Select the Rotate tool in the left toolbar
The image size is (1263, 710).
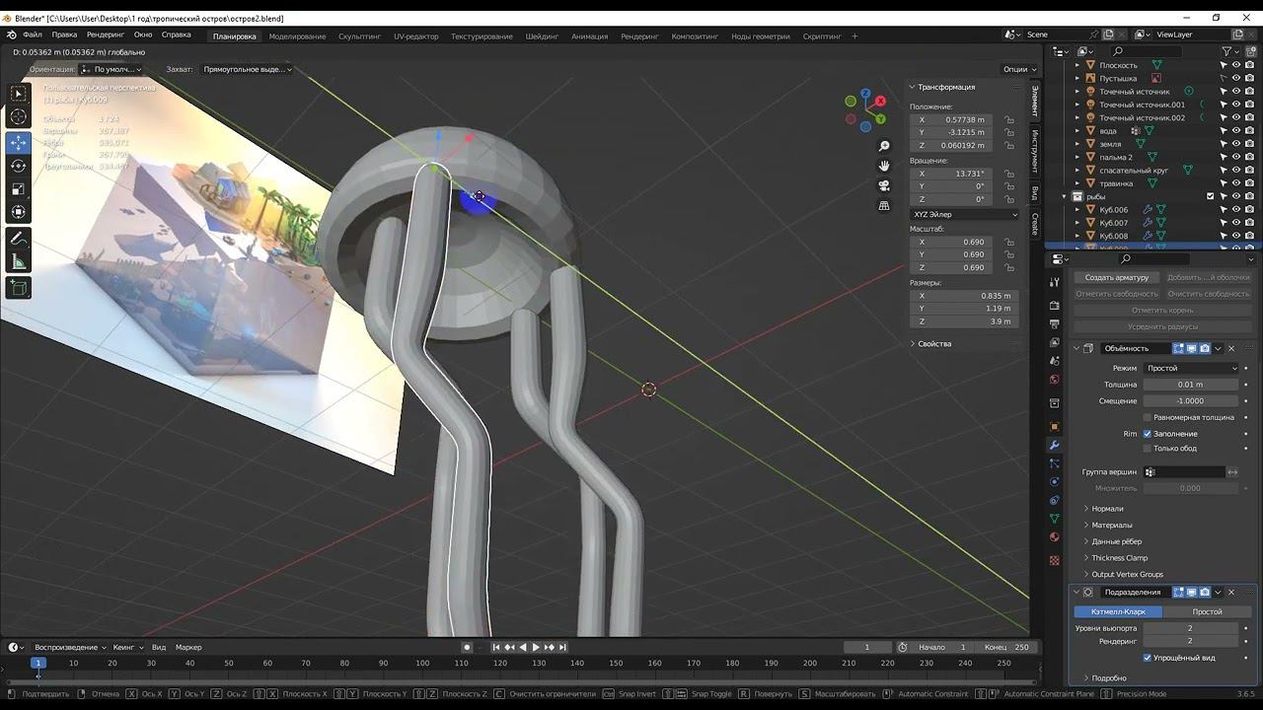(x=19, y=166)
